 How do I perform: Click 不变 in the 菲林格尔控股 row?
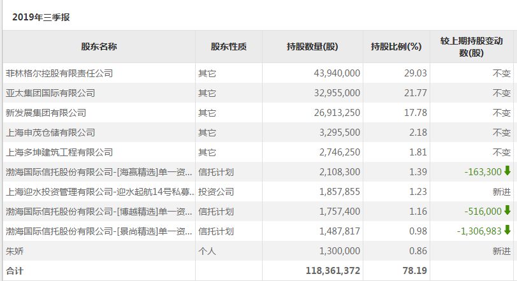(502, 73)
